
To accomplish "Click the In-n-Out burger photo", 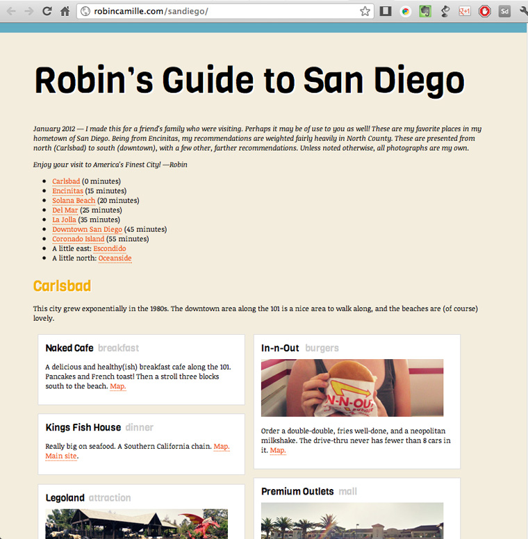I will [352, 388].
